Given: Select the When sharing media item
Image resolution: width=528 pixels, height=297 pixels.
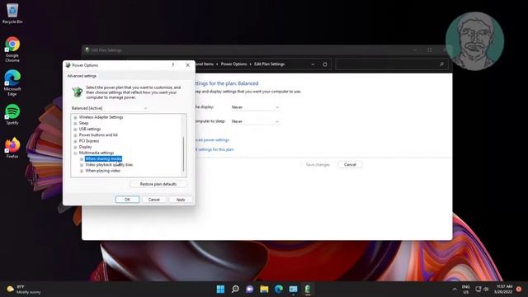Looking at the screenshot, I should click(x=103, y=158).
